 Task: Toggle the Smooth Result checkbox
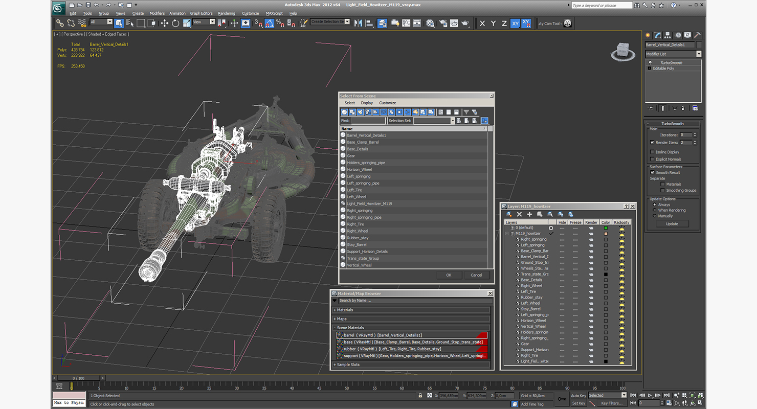pyautogui.click(x=653, y=172)
